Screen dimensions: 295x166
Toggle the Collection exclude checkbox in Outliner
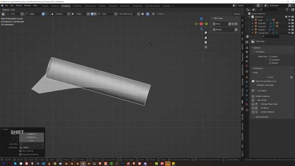[x=286, y=17]
